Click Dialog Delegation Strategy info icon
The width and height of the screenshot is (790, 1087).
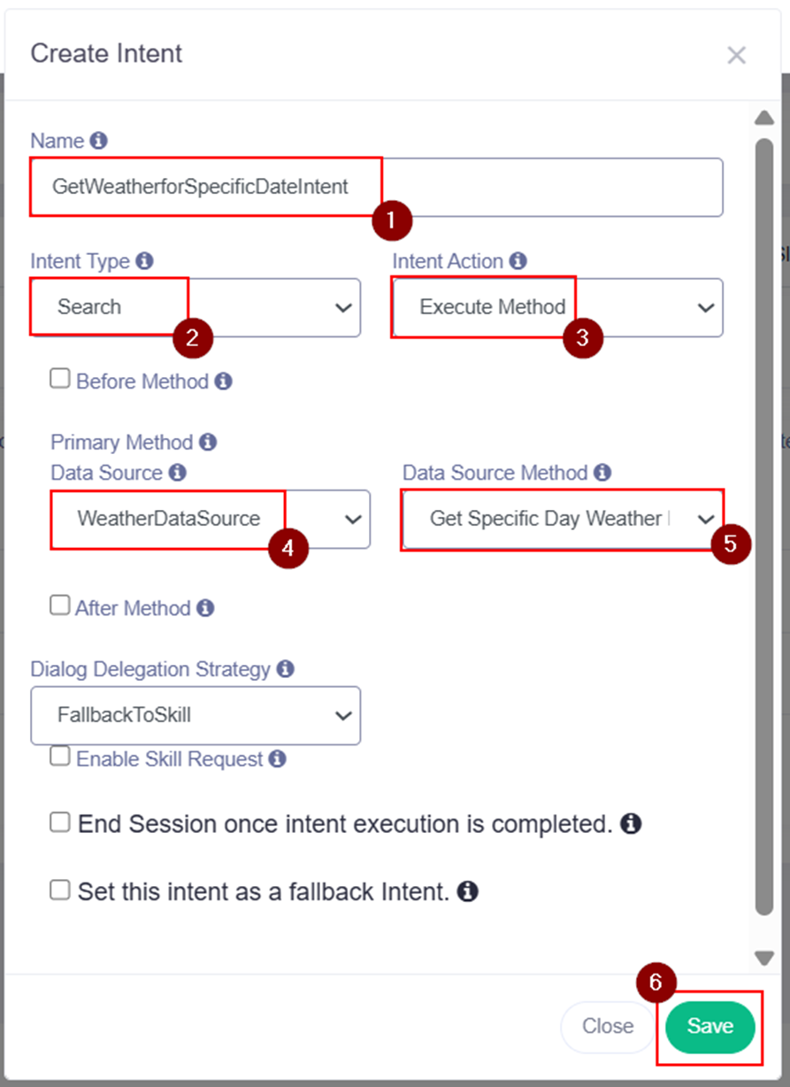(x=286, y=669)
